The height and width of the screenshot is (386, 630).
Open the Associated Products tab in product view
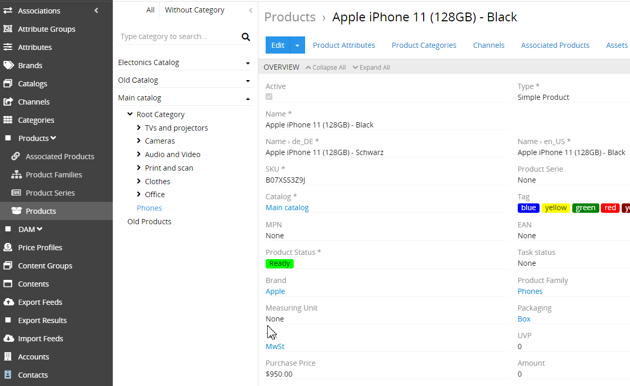coord(555,45)
